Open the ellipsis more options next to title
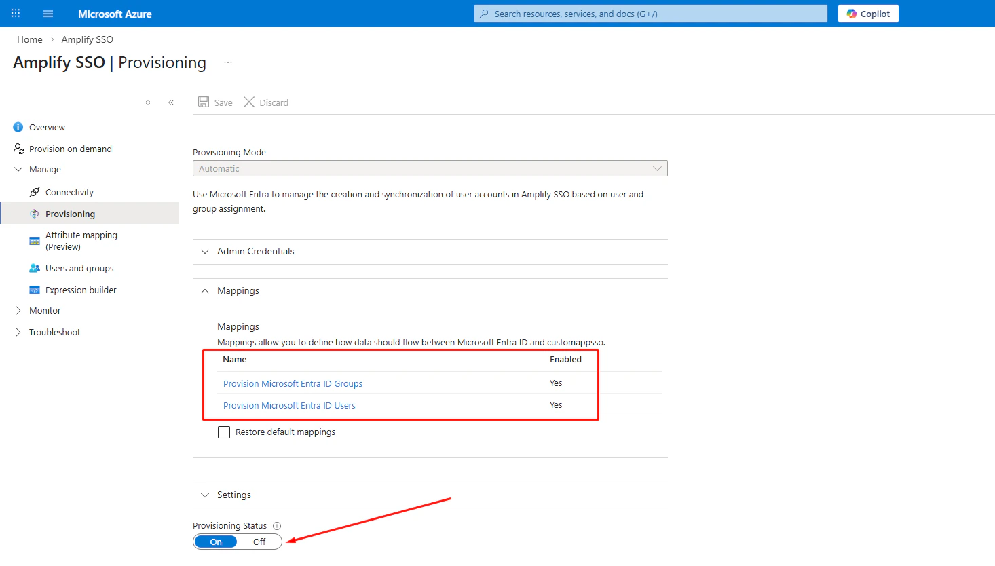 [x=228, y=62]
